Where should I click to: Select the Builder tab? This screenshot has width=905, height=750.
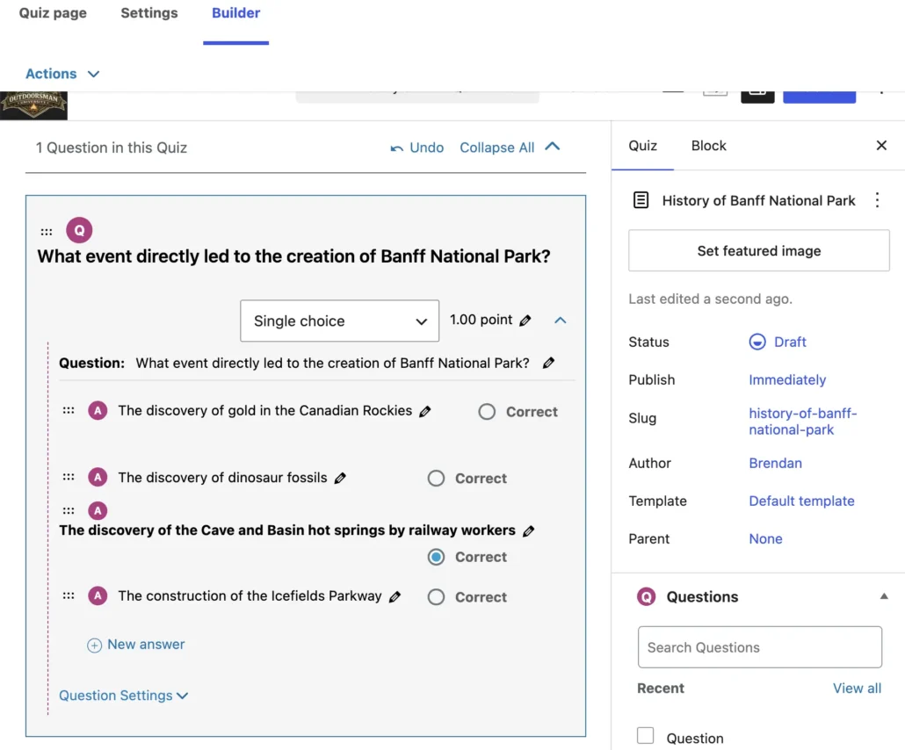point(235,12)
